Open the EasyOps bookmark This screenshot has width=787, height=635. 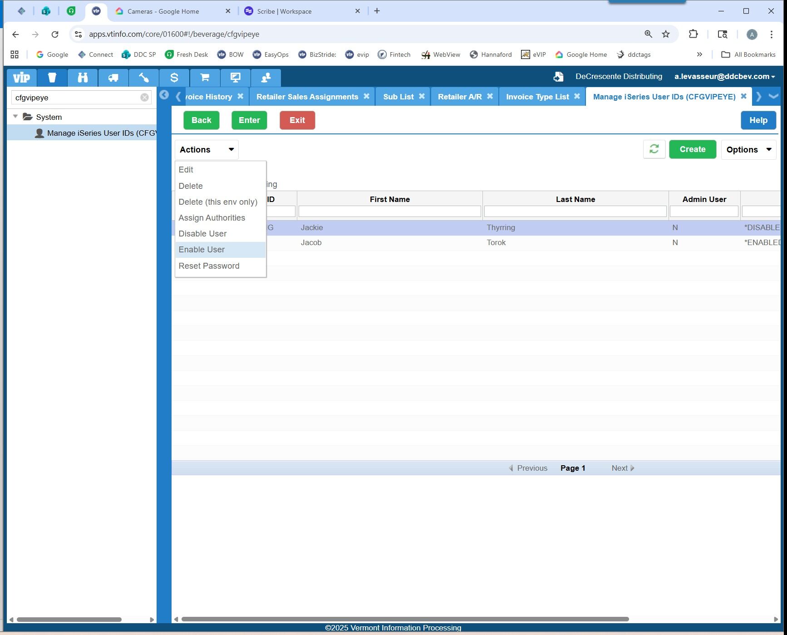click(x=271, y=54)
